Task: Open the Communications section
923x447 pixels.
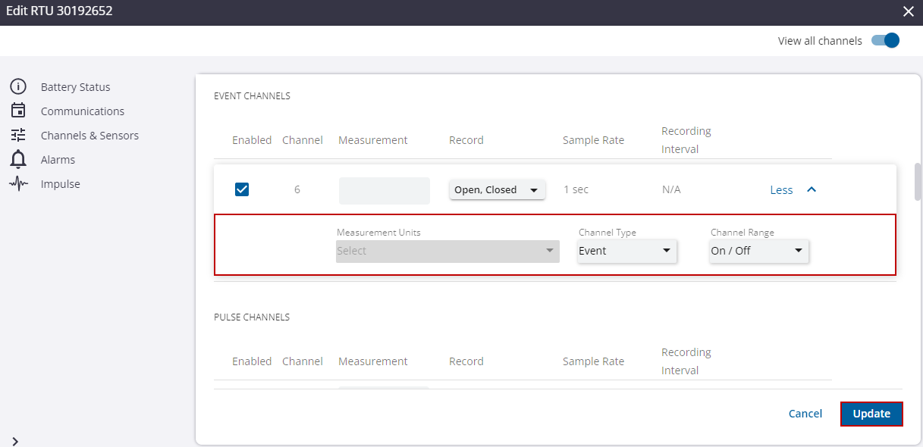Action: tap(82, 111)
